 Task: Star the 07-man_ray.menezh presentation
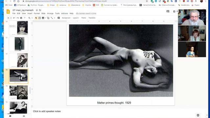pyautogui.click(x=37, y=10)
